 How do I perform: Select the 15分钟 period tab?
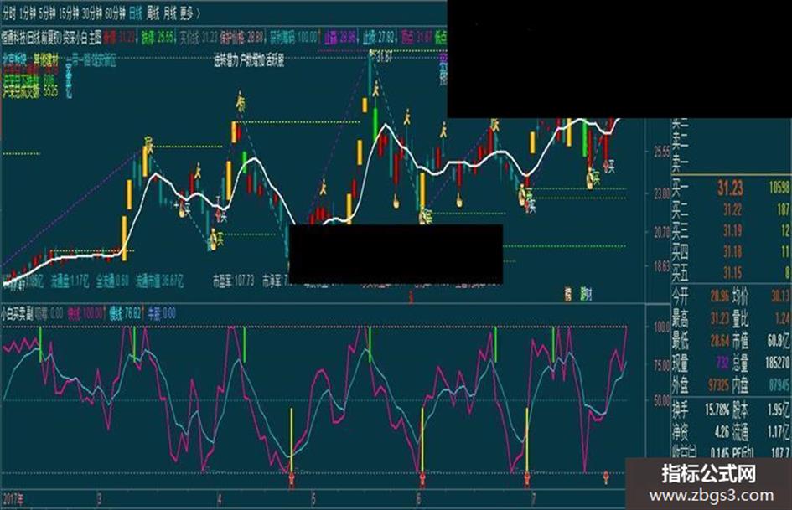click(x=70, y=13)
